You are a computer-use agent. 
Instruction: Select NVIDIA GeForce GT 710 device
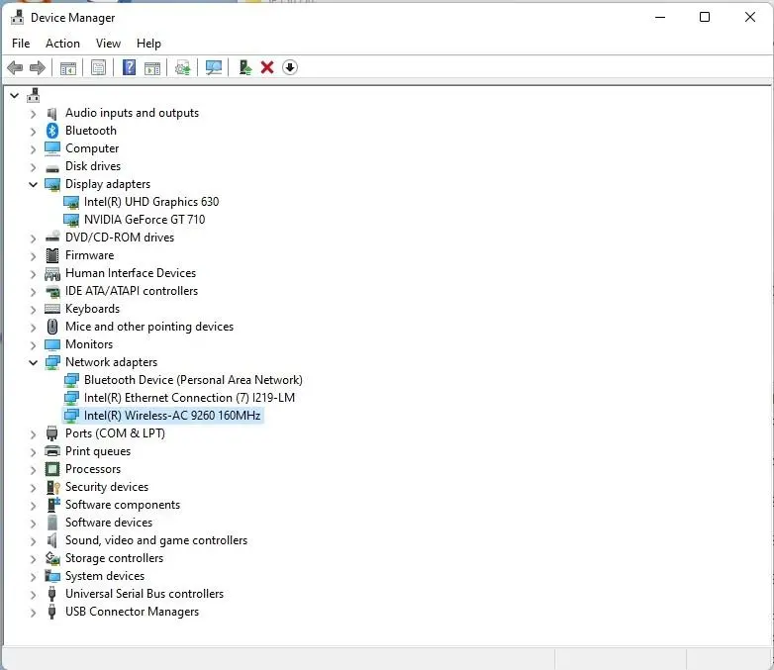[145, 220]
